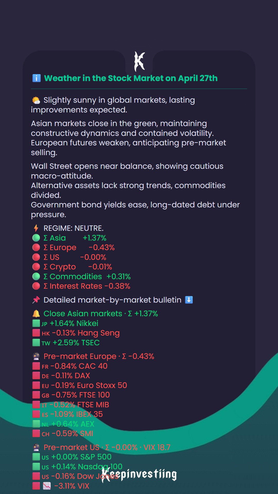The image size is (278, 494).
Task: Click the crystal ball icon beside Pre-market Europe
Action: coord(36,356)
